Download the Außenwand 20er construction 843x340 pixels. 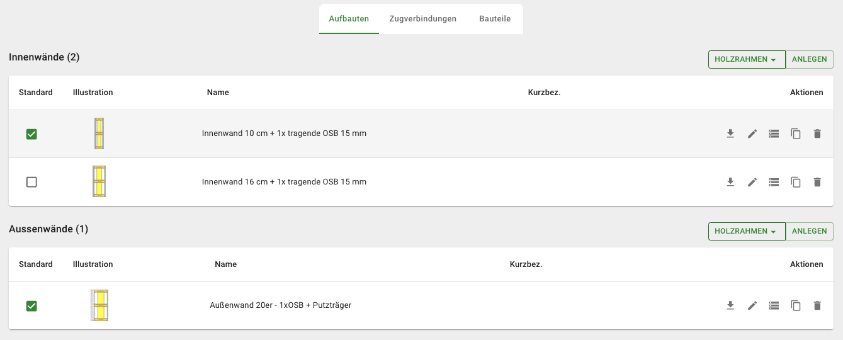point(730,305)
